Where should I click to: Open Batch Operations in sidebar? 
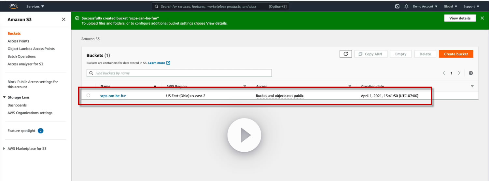point(21,56)
